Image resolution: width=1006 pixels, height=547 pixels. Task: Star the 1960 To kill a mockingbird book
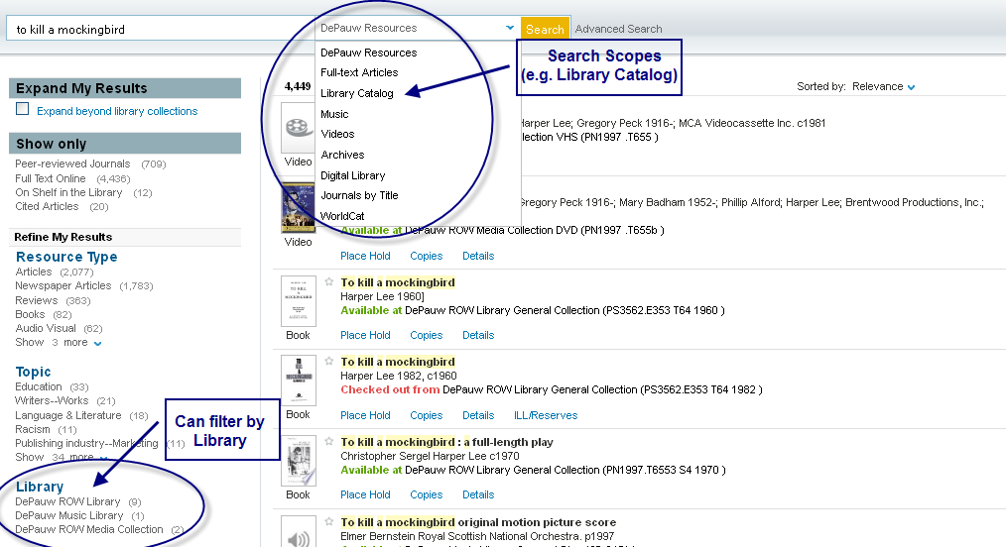point(329,281)
